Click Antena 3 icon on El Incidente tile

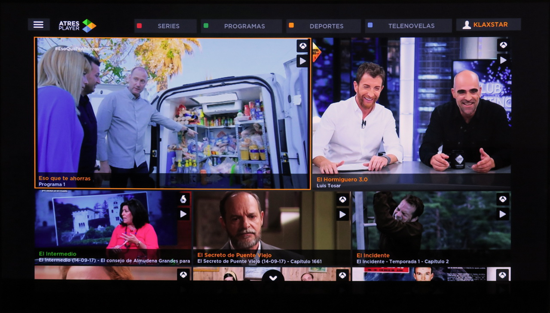click(x=503, y=199)
